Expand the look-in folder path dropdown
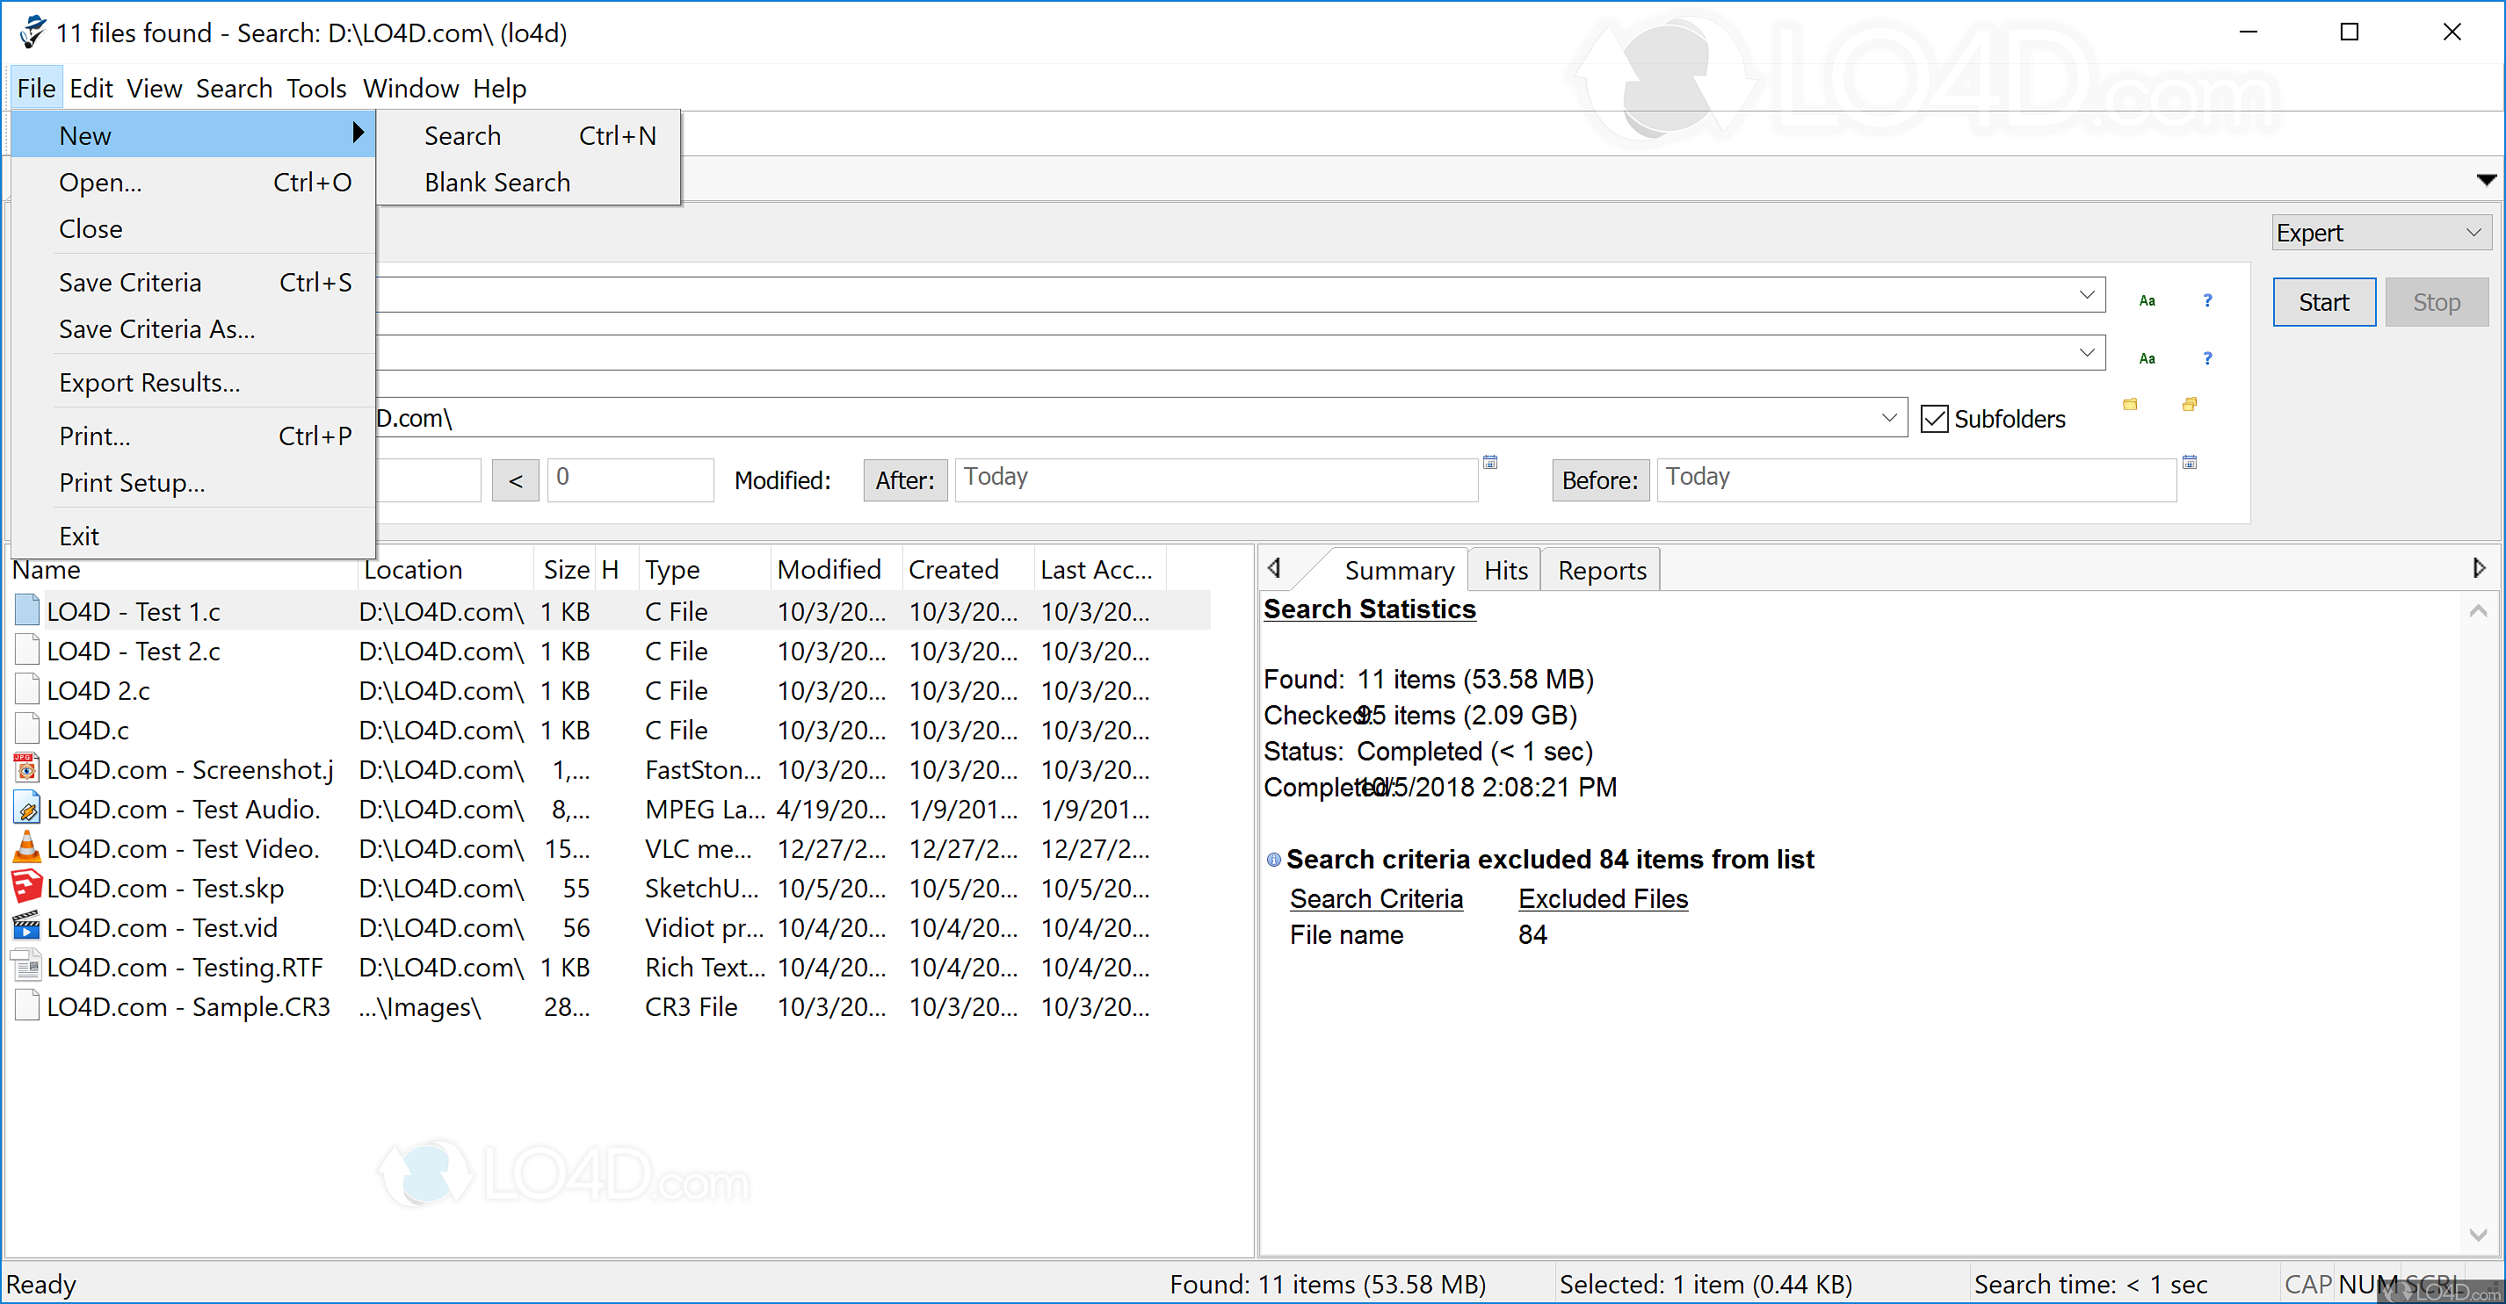 [1888, 418]
